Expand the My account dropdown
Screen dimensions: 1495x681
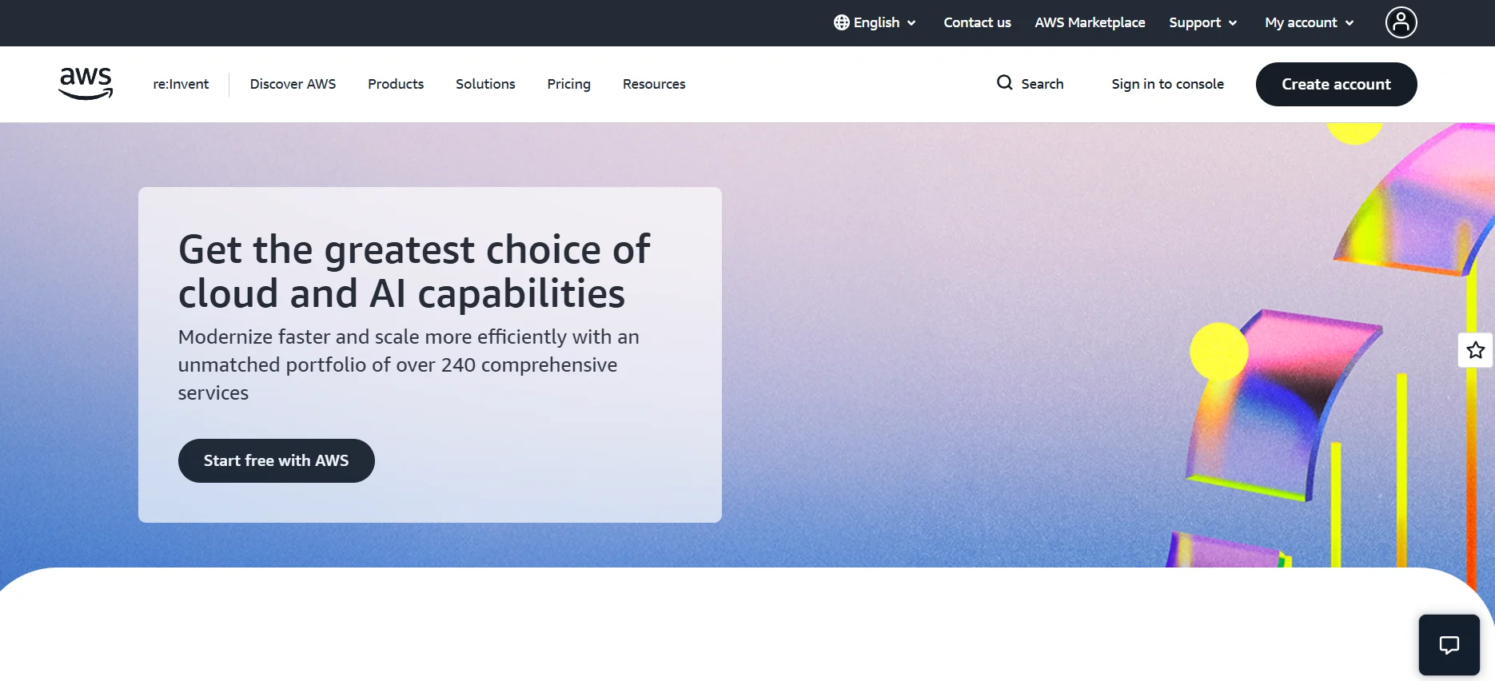point(1309,22)
